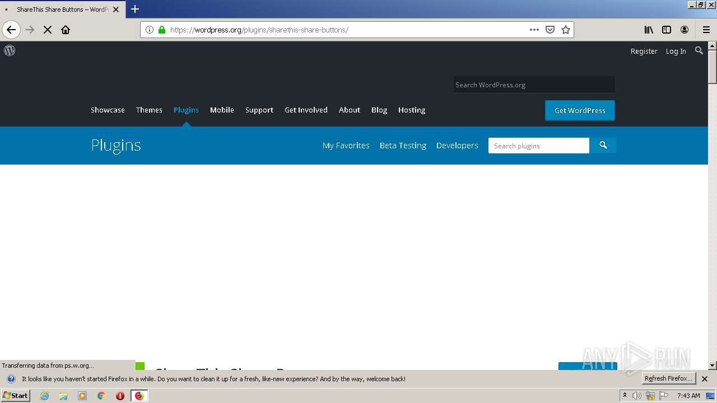Show site information icon in address bar
This screenshot has height=403, width=717.
click(150, 30)
